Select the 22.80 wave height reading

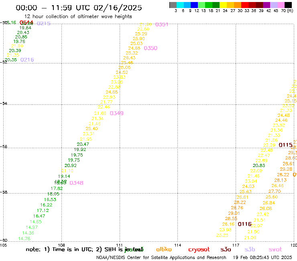click(143, 29)
